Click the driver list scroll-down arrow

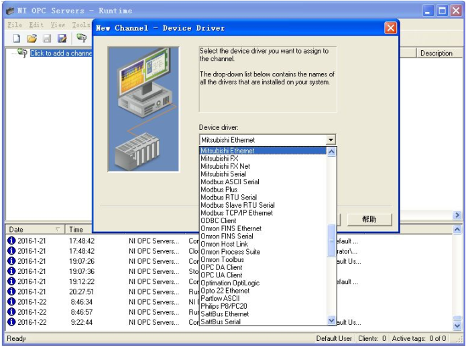click(x=331, y=321)
